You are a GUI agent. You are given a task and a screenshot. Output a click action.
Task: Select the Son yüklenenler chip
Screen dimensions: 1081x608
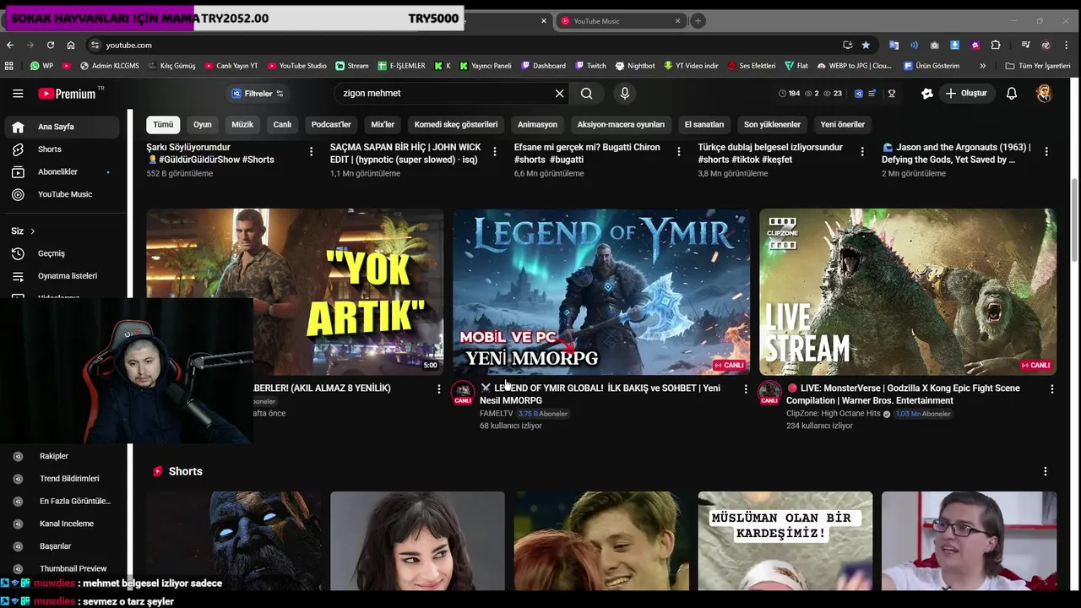[772, 124]
